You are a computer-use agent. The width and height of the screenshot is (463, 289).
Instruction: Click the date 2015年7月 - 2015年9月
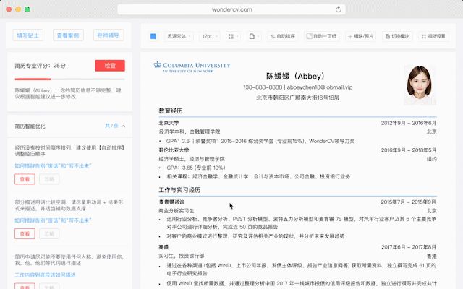409,202
